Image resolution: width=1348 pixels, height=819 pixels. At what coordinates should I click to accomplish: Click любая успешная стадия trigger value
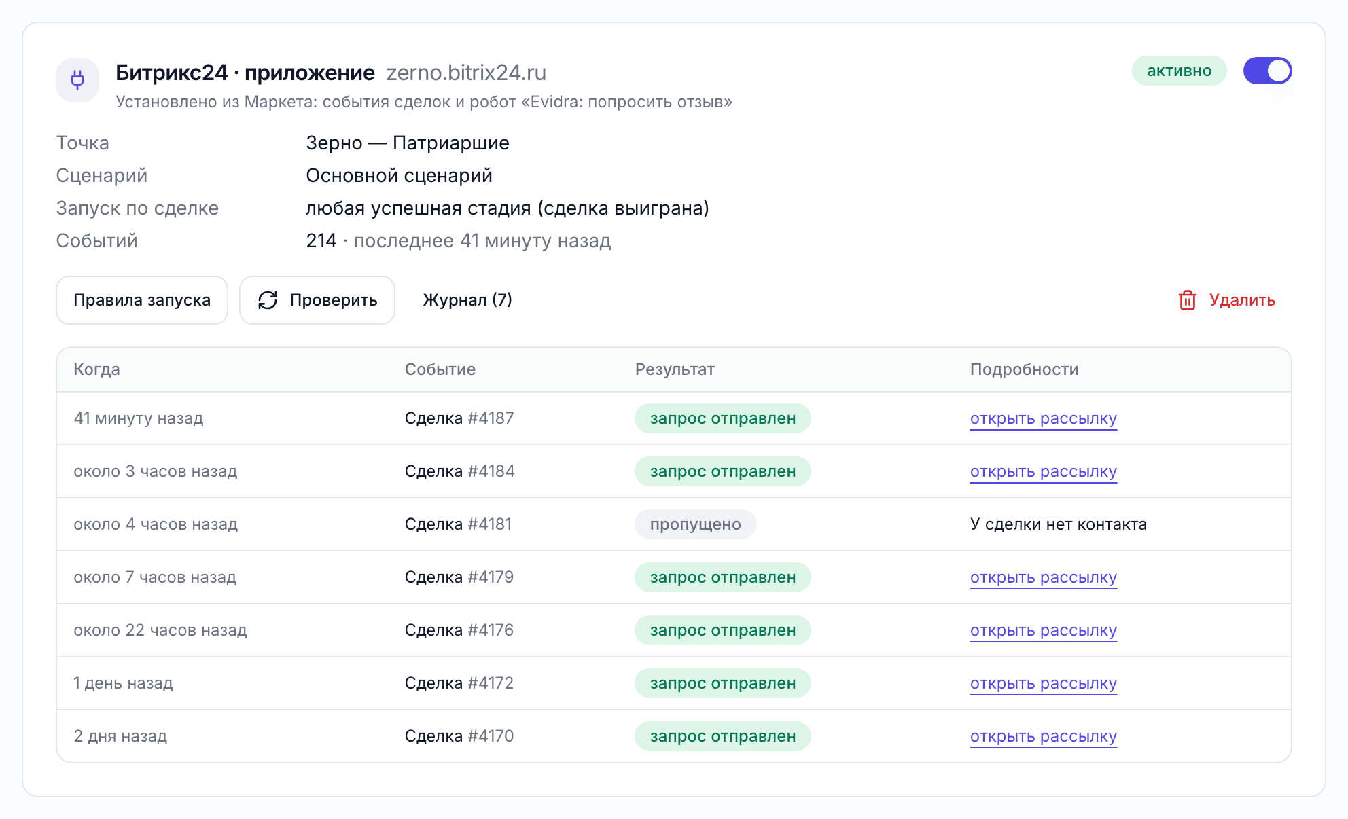coord(508,208)
